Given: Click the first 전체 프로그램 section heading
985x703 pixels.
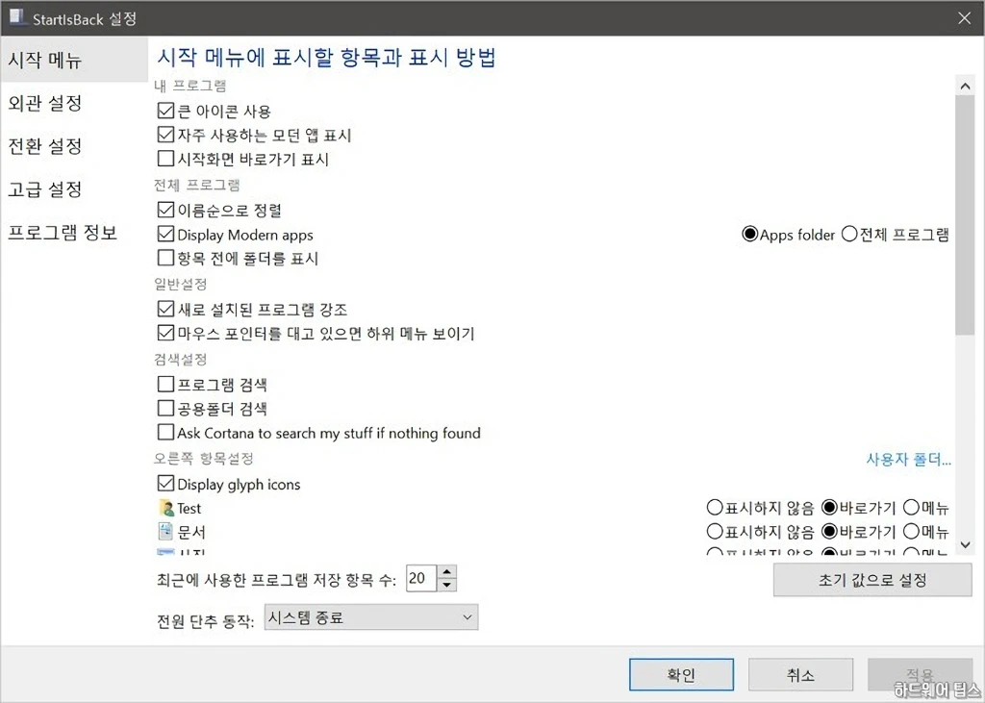Looking at the screenshot, I should click(197, 185).
